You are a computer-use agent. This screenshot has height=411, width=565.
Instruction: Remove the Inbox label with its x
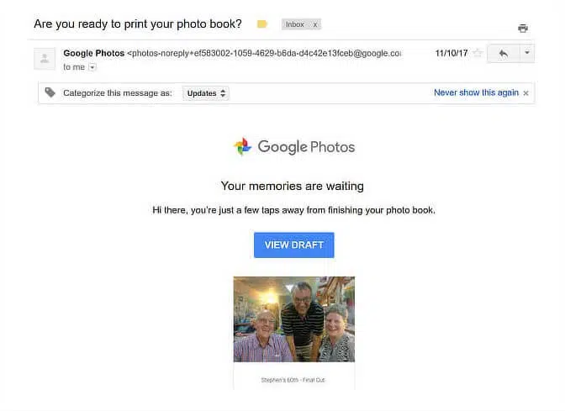[x=315, y=24]
